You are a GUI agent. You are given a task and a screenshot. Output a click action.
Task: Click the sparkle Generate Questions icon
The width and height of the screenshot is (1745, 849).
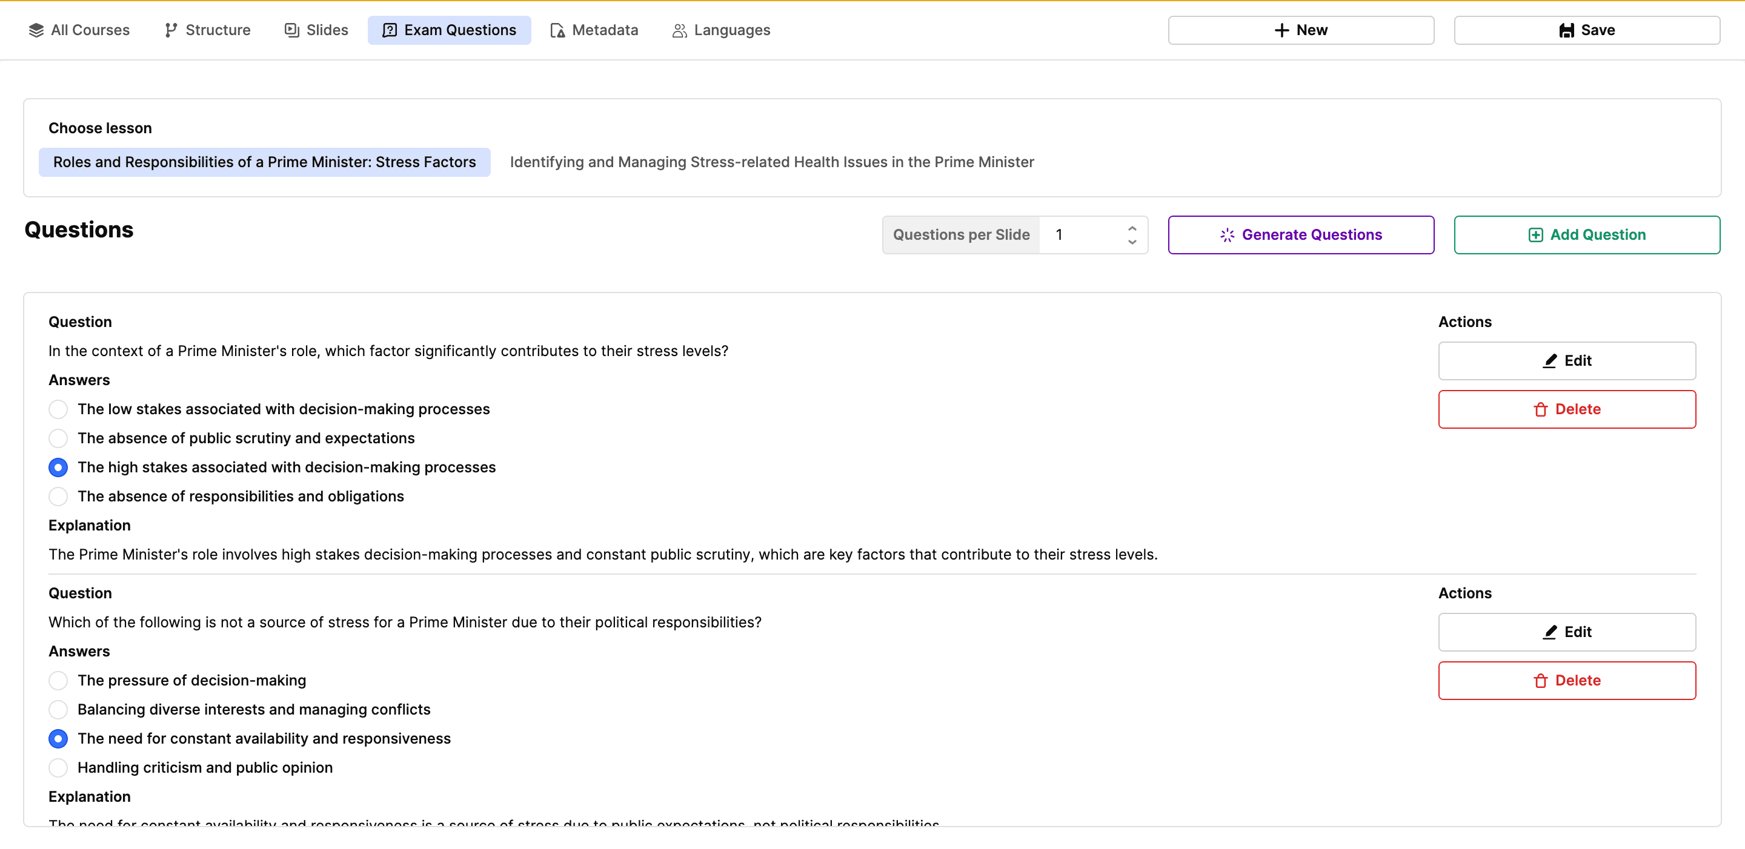[x=1227, y=235]
